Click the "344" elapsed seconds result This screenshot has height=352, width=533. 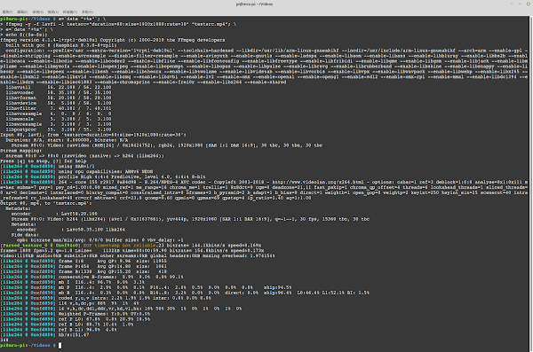tap(4, 340)
